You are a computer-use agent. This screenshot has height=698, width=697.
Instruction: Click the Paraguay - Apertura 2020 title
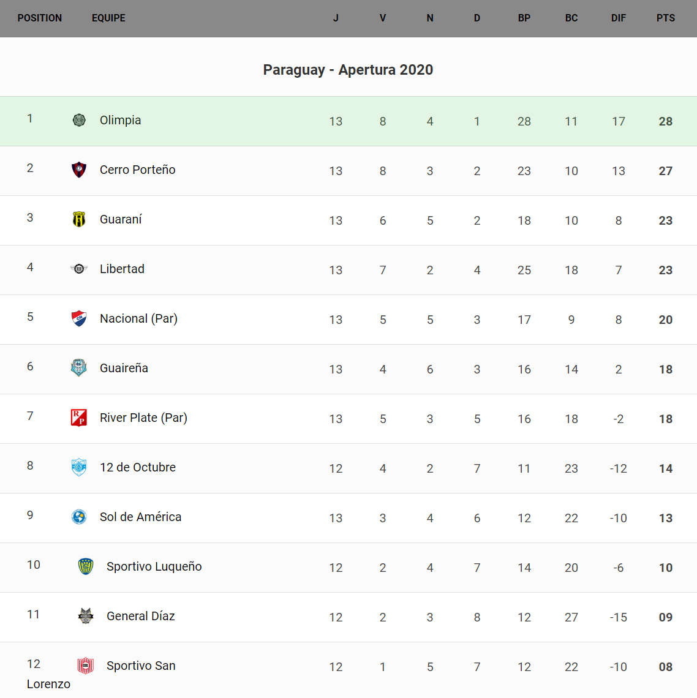pos(348,70)
